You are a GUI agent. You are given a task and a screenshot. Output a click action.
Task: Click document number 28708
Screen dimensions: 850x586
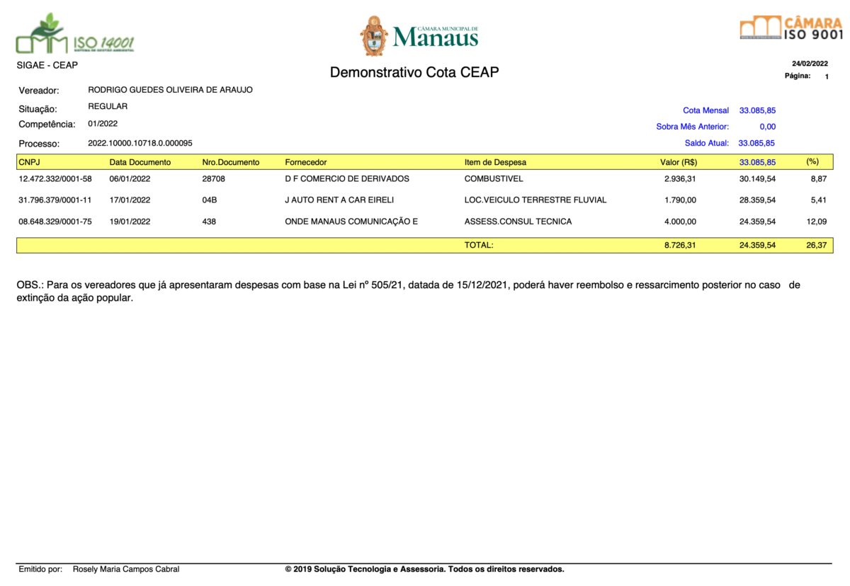coord(213,178)
